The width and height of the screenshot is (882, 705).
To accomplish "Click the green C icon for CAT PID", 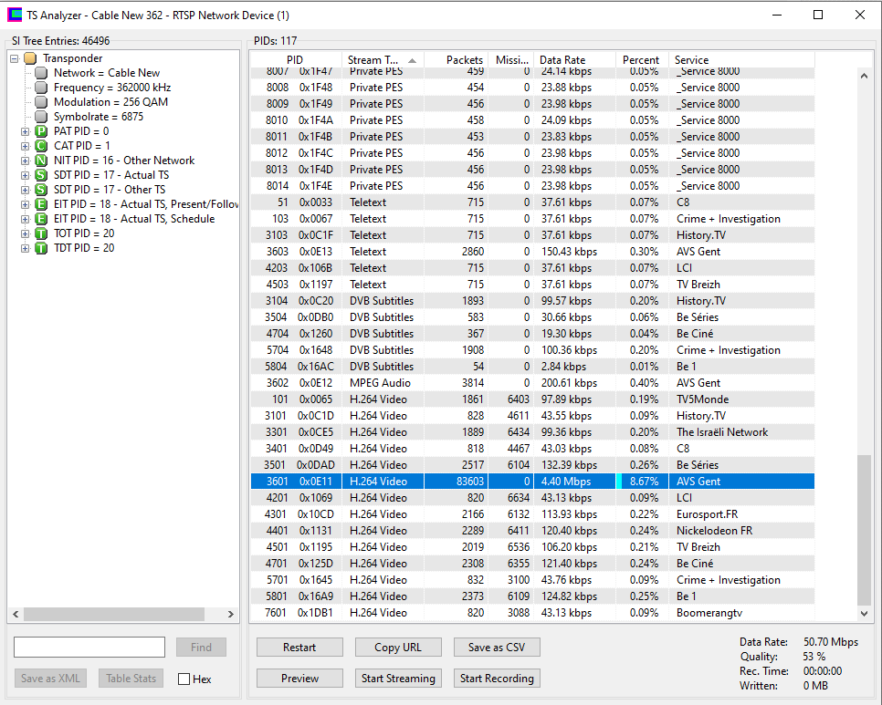I will (41, 146).
